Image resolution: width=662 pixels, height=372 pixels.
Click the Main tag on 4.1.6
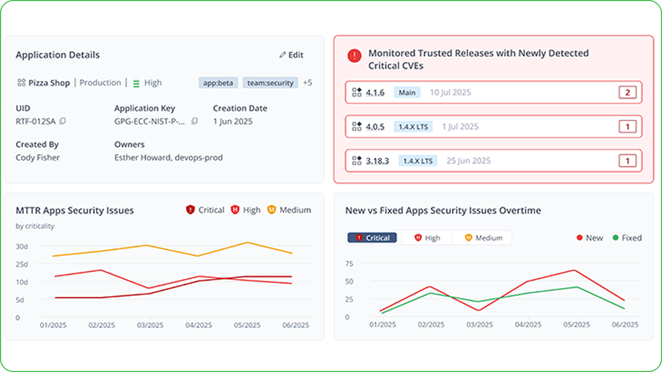[407, 92]
